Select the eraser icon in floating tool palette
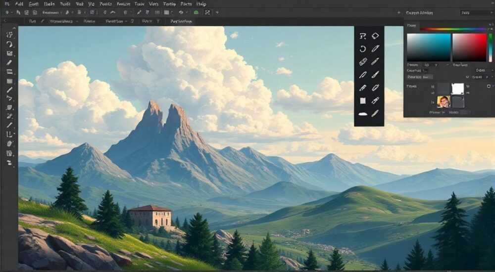 [x=375, y=36]
